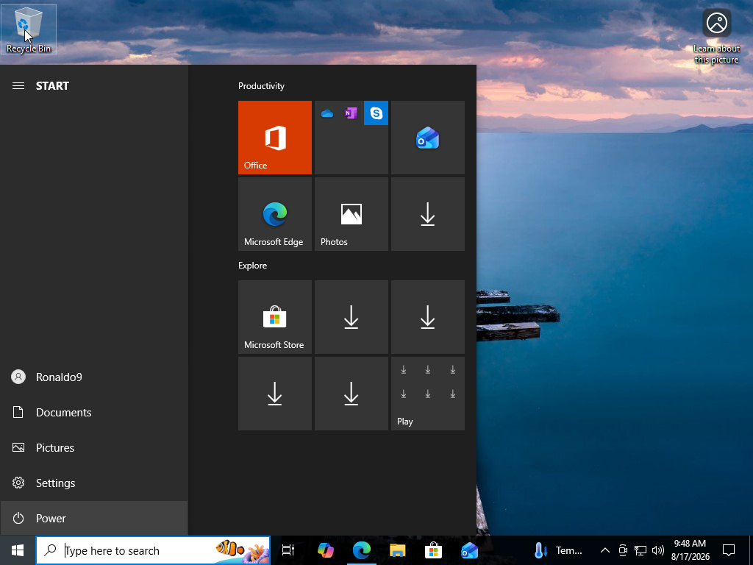Viewport: 753px width, 565px height.
Task: Open the clock showing 9:48 AM
Action: [690, 550]
